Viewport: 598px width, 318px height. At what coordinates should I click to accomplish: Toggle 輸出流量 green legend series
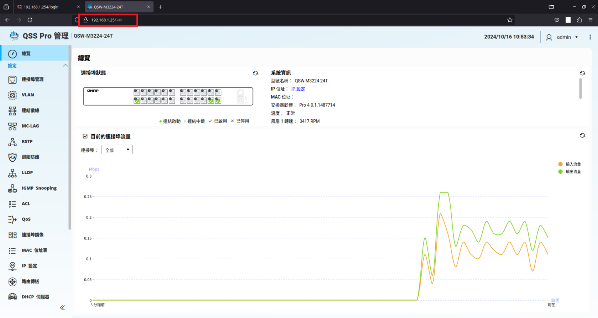tap(570, 172)
